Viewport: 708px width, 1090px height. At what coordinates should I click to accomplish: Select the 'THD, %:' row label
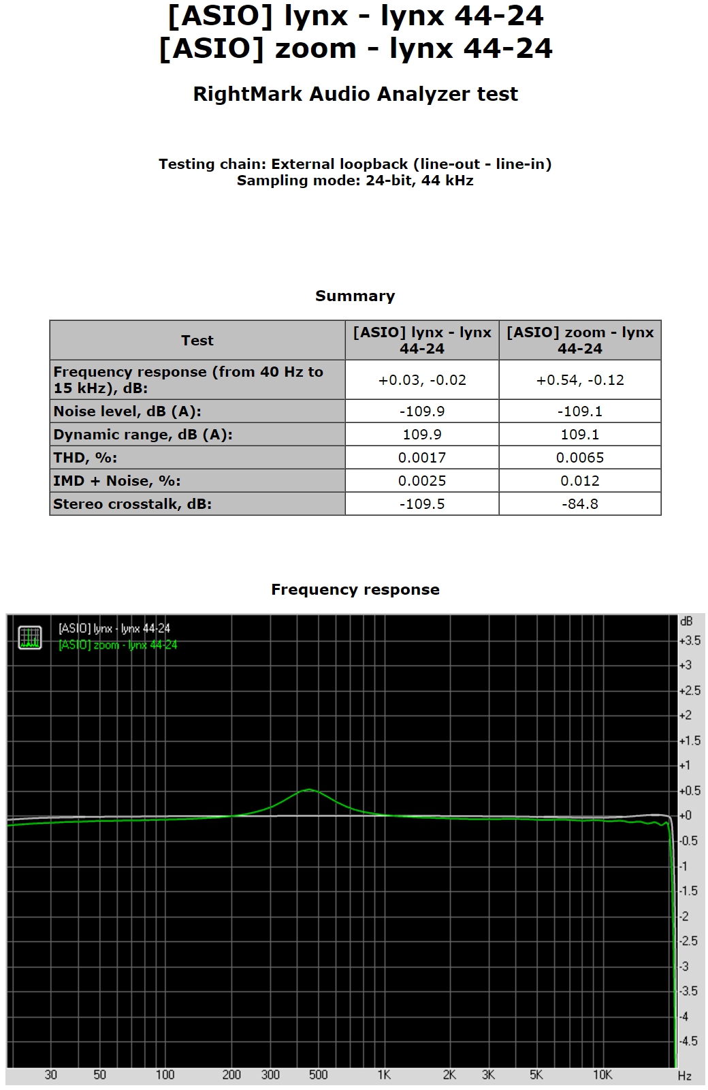tap(197, 457)
